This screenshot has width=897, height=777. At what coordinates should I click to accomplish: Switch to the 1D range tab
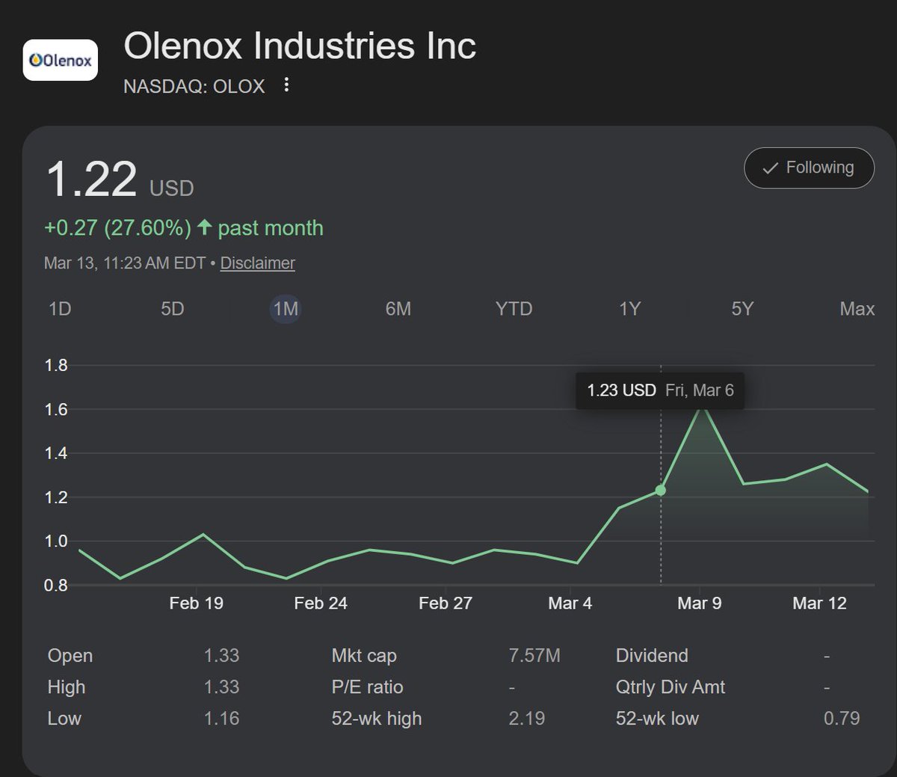click(x=60, y=309)
